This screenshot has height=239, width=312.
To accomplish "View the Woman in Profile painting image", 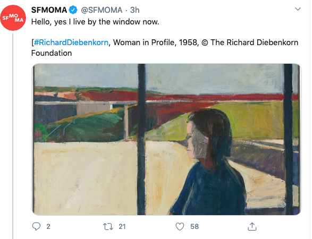I will tap(167, 139).
